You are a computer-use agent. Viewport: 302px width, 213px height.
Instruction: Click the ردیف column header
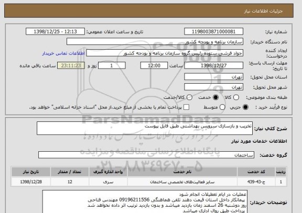[281, 172]
